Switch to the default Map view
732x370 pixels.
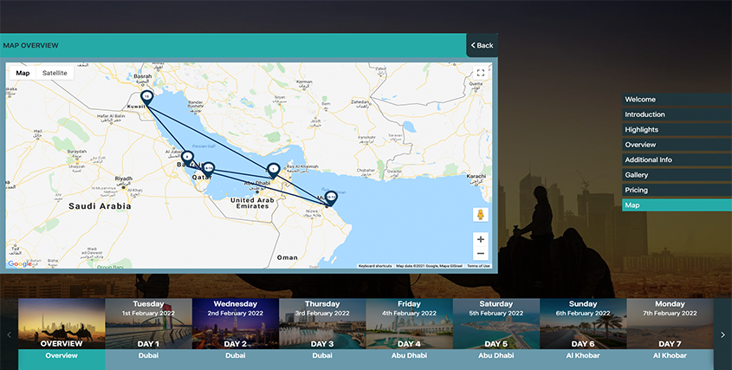click(23, 73)
